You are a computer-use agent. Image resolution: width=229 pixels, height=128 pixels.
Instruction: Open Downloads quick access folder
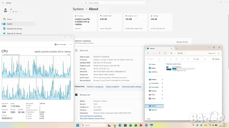(x=154, y=83)
